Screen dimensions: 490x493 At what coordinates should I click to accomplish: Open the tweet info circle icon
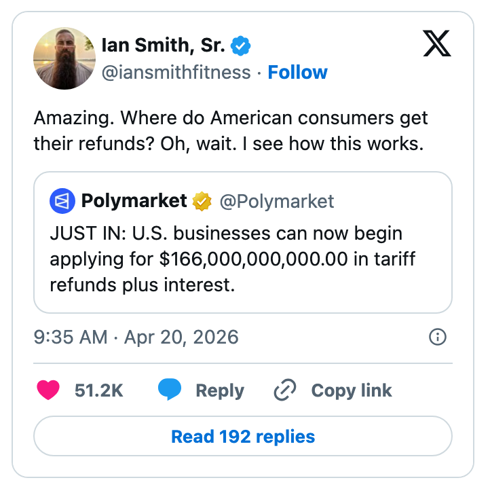pyautogui.click(x=438, y=337)
